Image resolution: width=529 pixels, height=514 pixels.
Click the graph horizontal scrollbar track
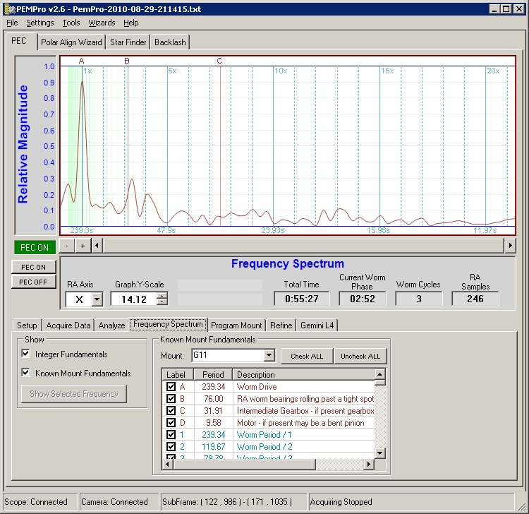click(x=303, y=246)
